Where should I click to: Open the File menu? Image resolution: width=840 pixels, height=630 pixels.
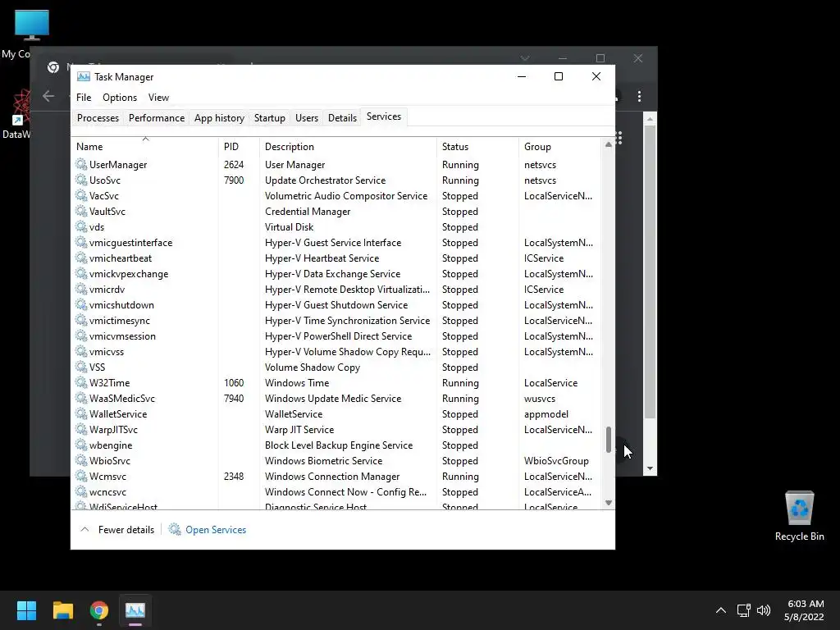pos(84,97)
